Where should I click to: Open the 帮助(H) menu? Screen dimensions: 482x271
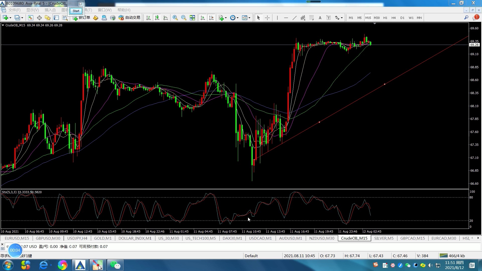click(124, 10)
